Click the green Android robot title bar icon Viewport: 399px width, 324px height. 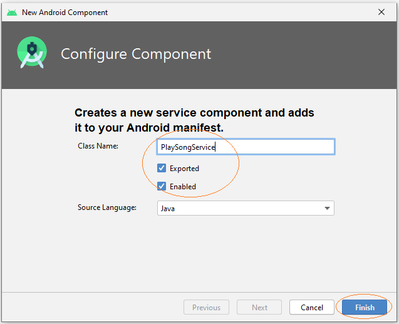click(x=12, y=13)
